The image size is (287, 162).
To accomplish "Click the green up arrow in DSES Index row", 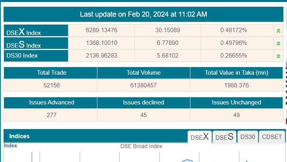I will tap(278, 43).
